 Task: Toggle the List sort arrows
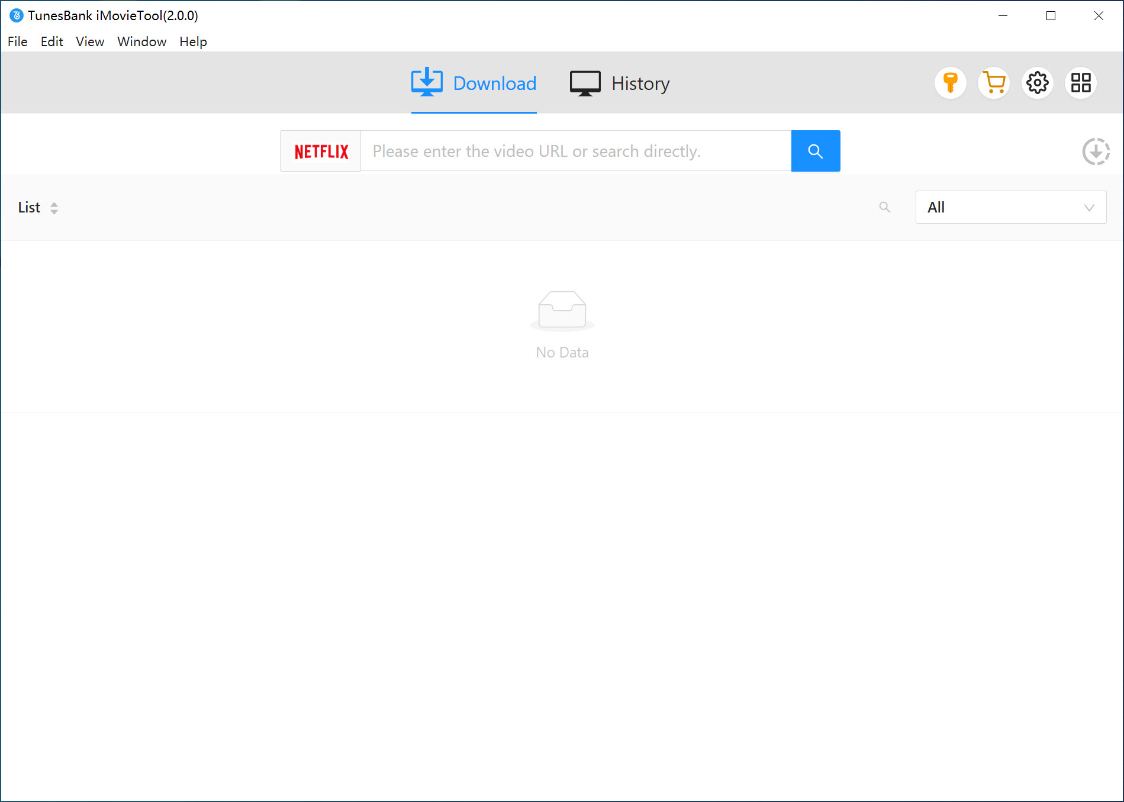click(54, 208)
